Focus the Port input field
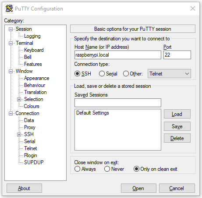202x198 pixels. (x=177, y=55)
